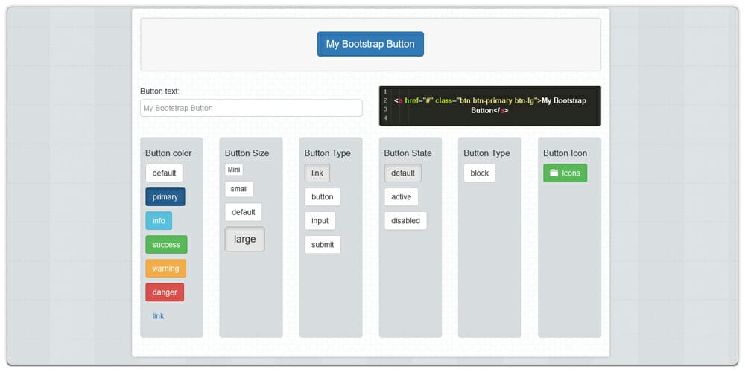Choose the input button type
The width and height of the screenshot is (745, 372).
(x=320, y=221)
